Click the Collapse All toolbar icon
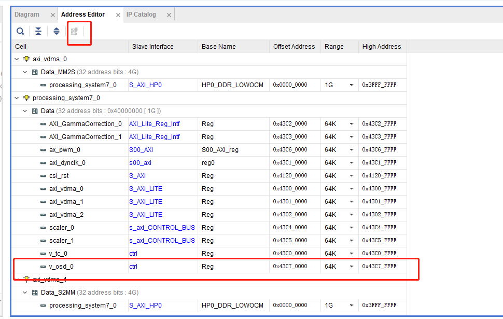Viewport: 503px width, 319px height. 38,31
